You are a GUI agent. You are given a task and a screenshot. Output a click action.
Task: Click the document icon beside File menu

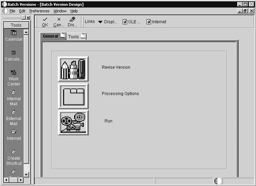5,11
